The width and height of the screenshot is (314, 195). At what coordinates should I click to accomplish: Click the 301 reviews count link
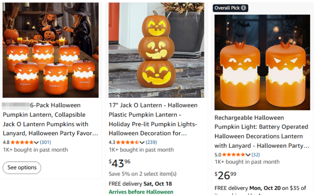[45, 142]
